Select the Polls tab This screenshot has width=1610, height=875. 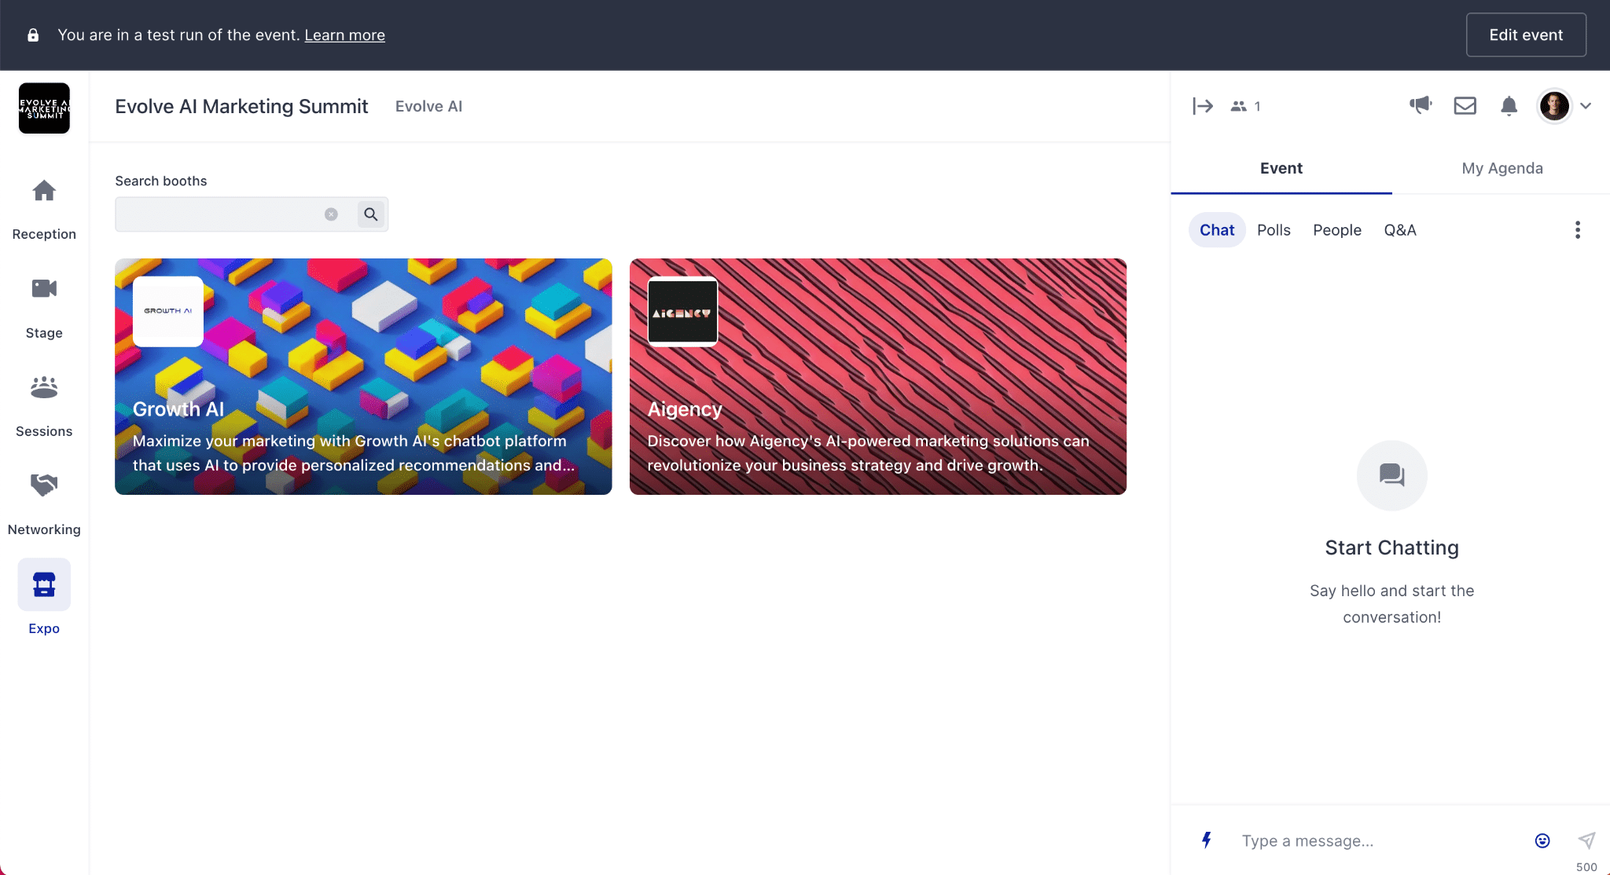1274,230
